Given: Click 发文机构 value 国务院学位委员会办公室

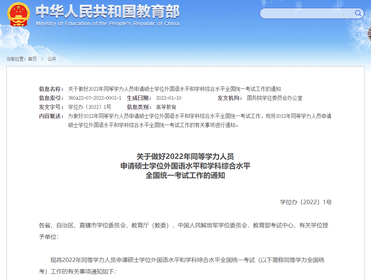Looking at the screenshot, I should click(x=274, y=98).
